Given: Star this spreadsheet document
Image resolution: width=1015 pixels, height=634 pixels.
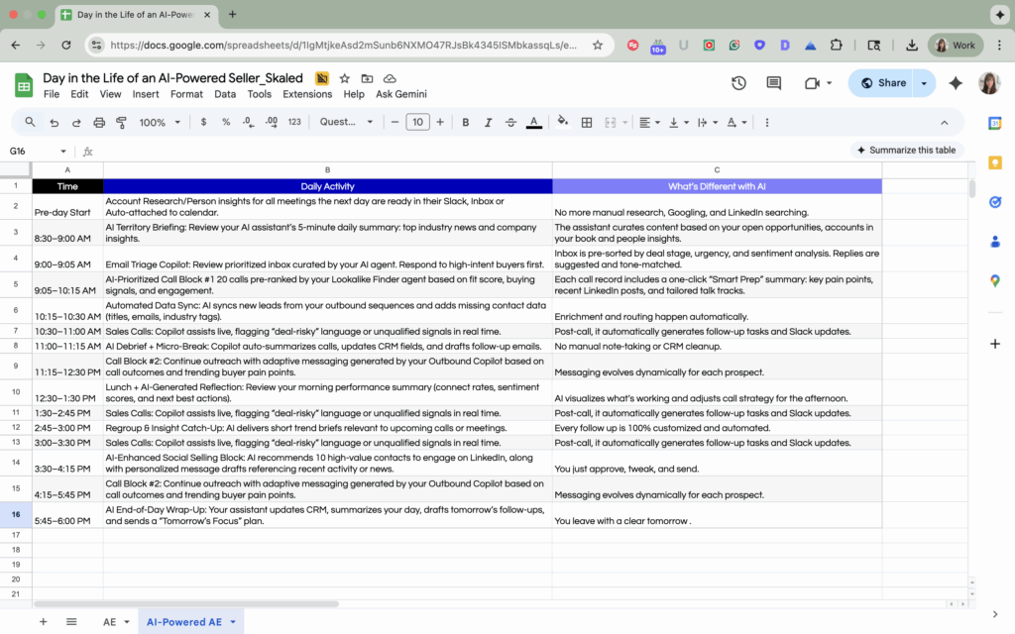Looking at the screenshot, I should [x=345, y=78].
